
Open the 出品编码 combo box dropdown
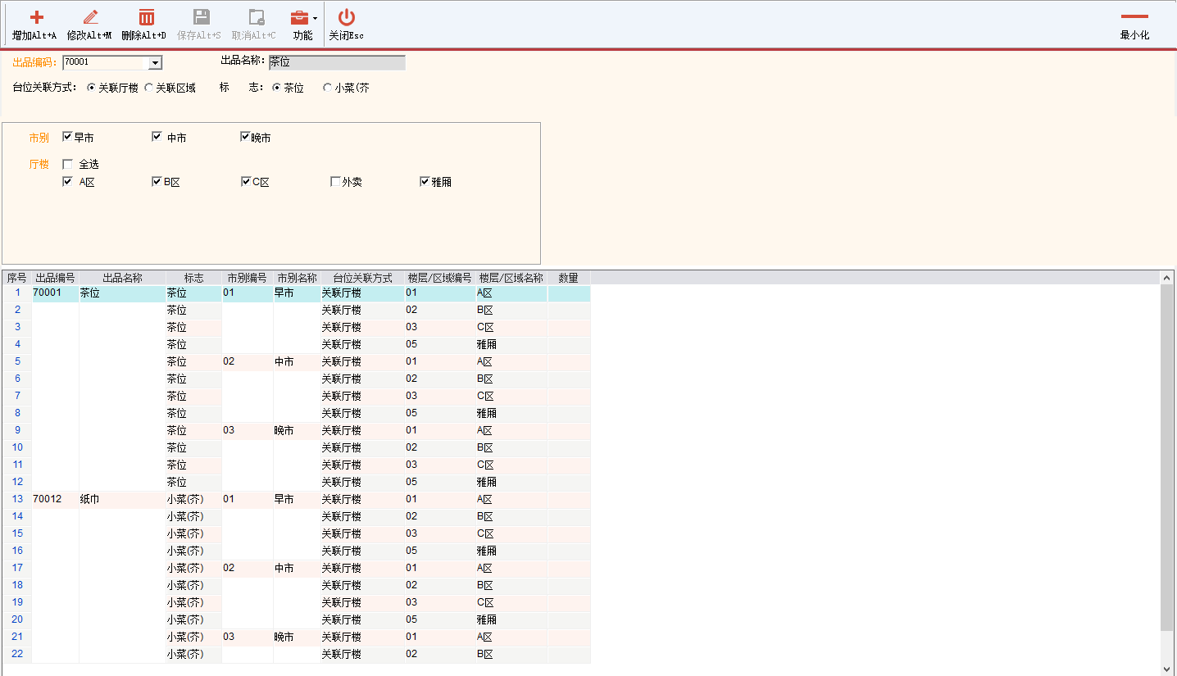pyautogui.click(x=154, y=63)
